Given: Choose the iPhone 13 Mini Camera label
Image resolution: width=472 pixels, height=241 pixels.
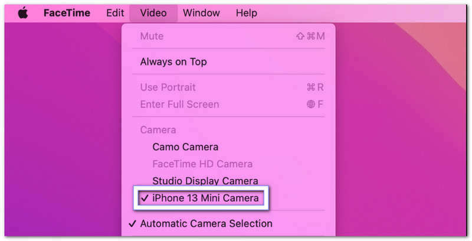Looking at the screenshot, I should click(205, 198).
